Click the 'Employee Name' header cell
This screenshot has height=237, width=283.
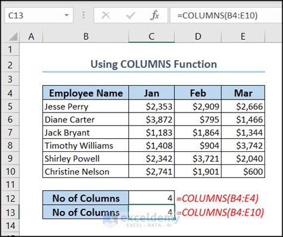86,93
